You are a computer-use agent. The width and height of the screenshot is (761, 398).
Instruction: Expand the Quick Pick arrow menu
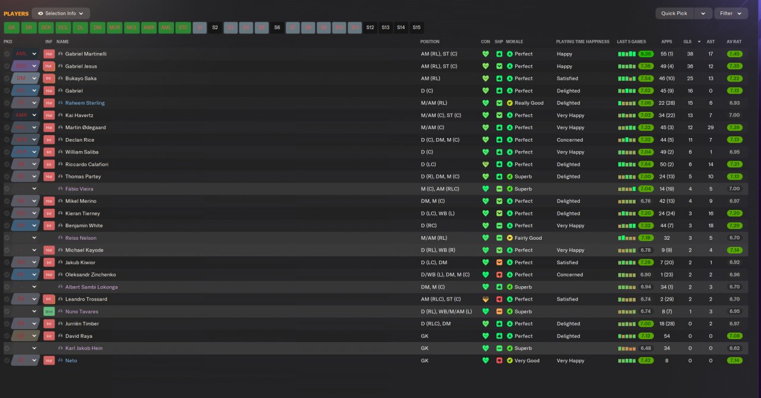point(703,13)
